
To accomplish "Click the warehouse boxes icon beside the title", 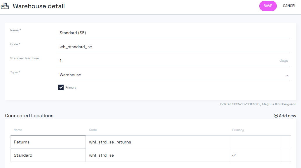I will click(5, 6).
